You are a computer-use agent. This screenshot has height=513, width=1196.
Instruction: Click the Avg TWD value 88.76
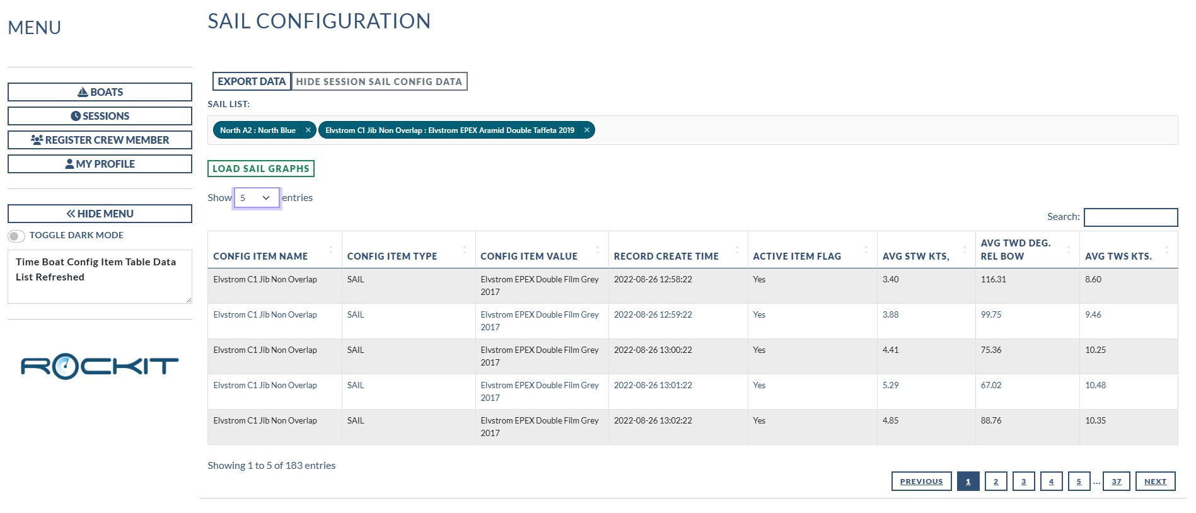tap(990, 420)
